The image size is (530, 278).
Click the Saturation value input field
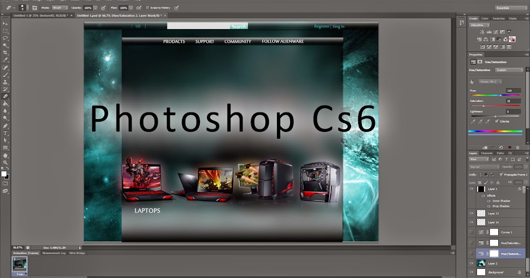(x=513, y=101)
